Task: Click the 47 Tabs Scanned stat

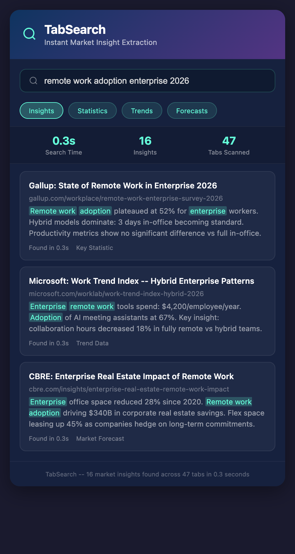Action: pos(229,145)
